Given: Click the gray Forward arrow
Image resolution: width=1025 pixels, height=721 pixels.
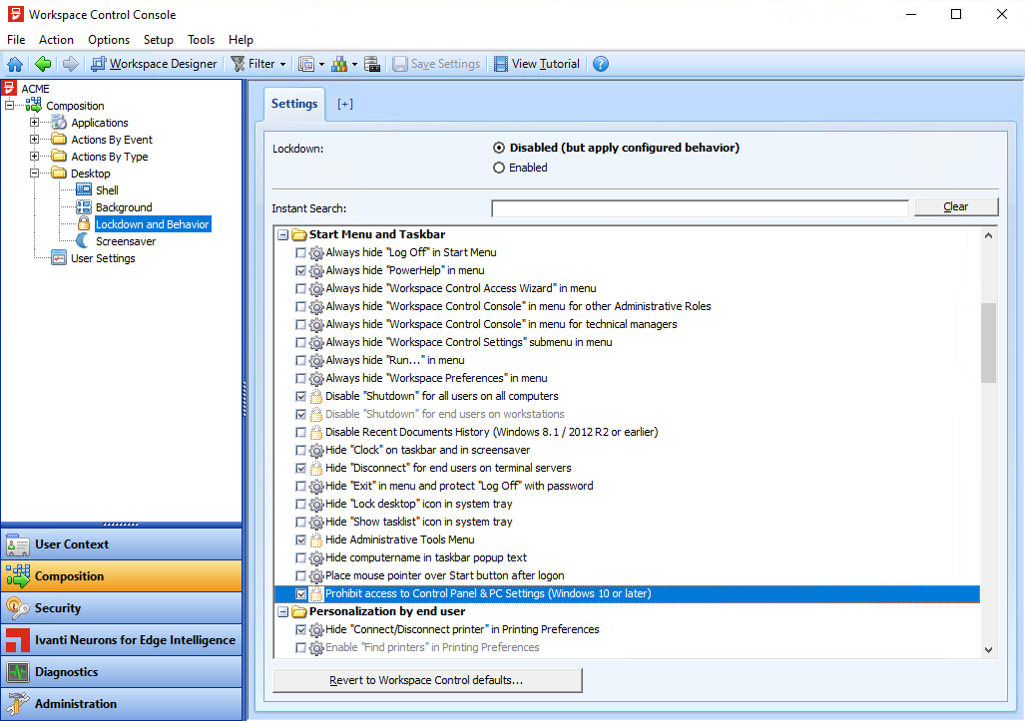Looking at the screenshot, I should [x=71, y=64].
